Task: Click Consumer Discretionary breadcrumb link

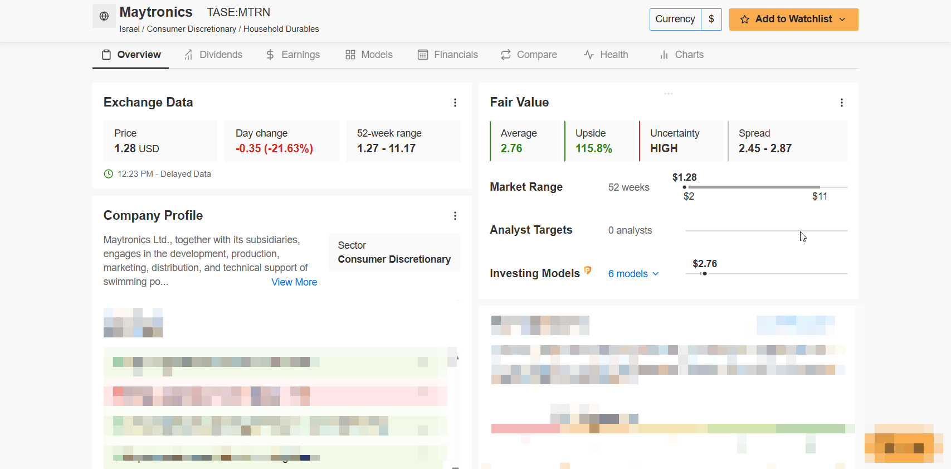Action: [192, 29]
